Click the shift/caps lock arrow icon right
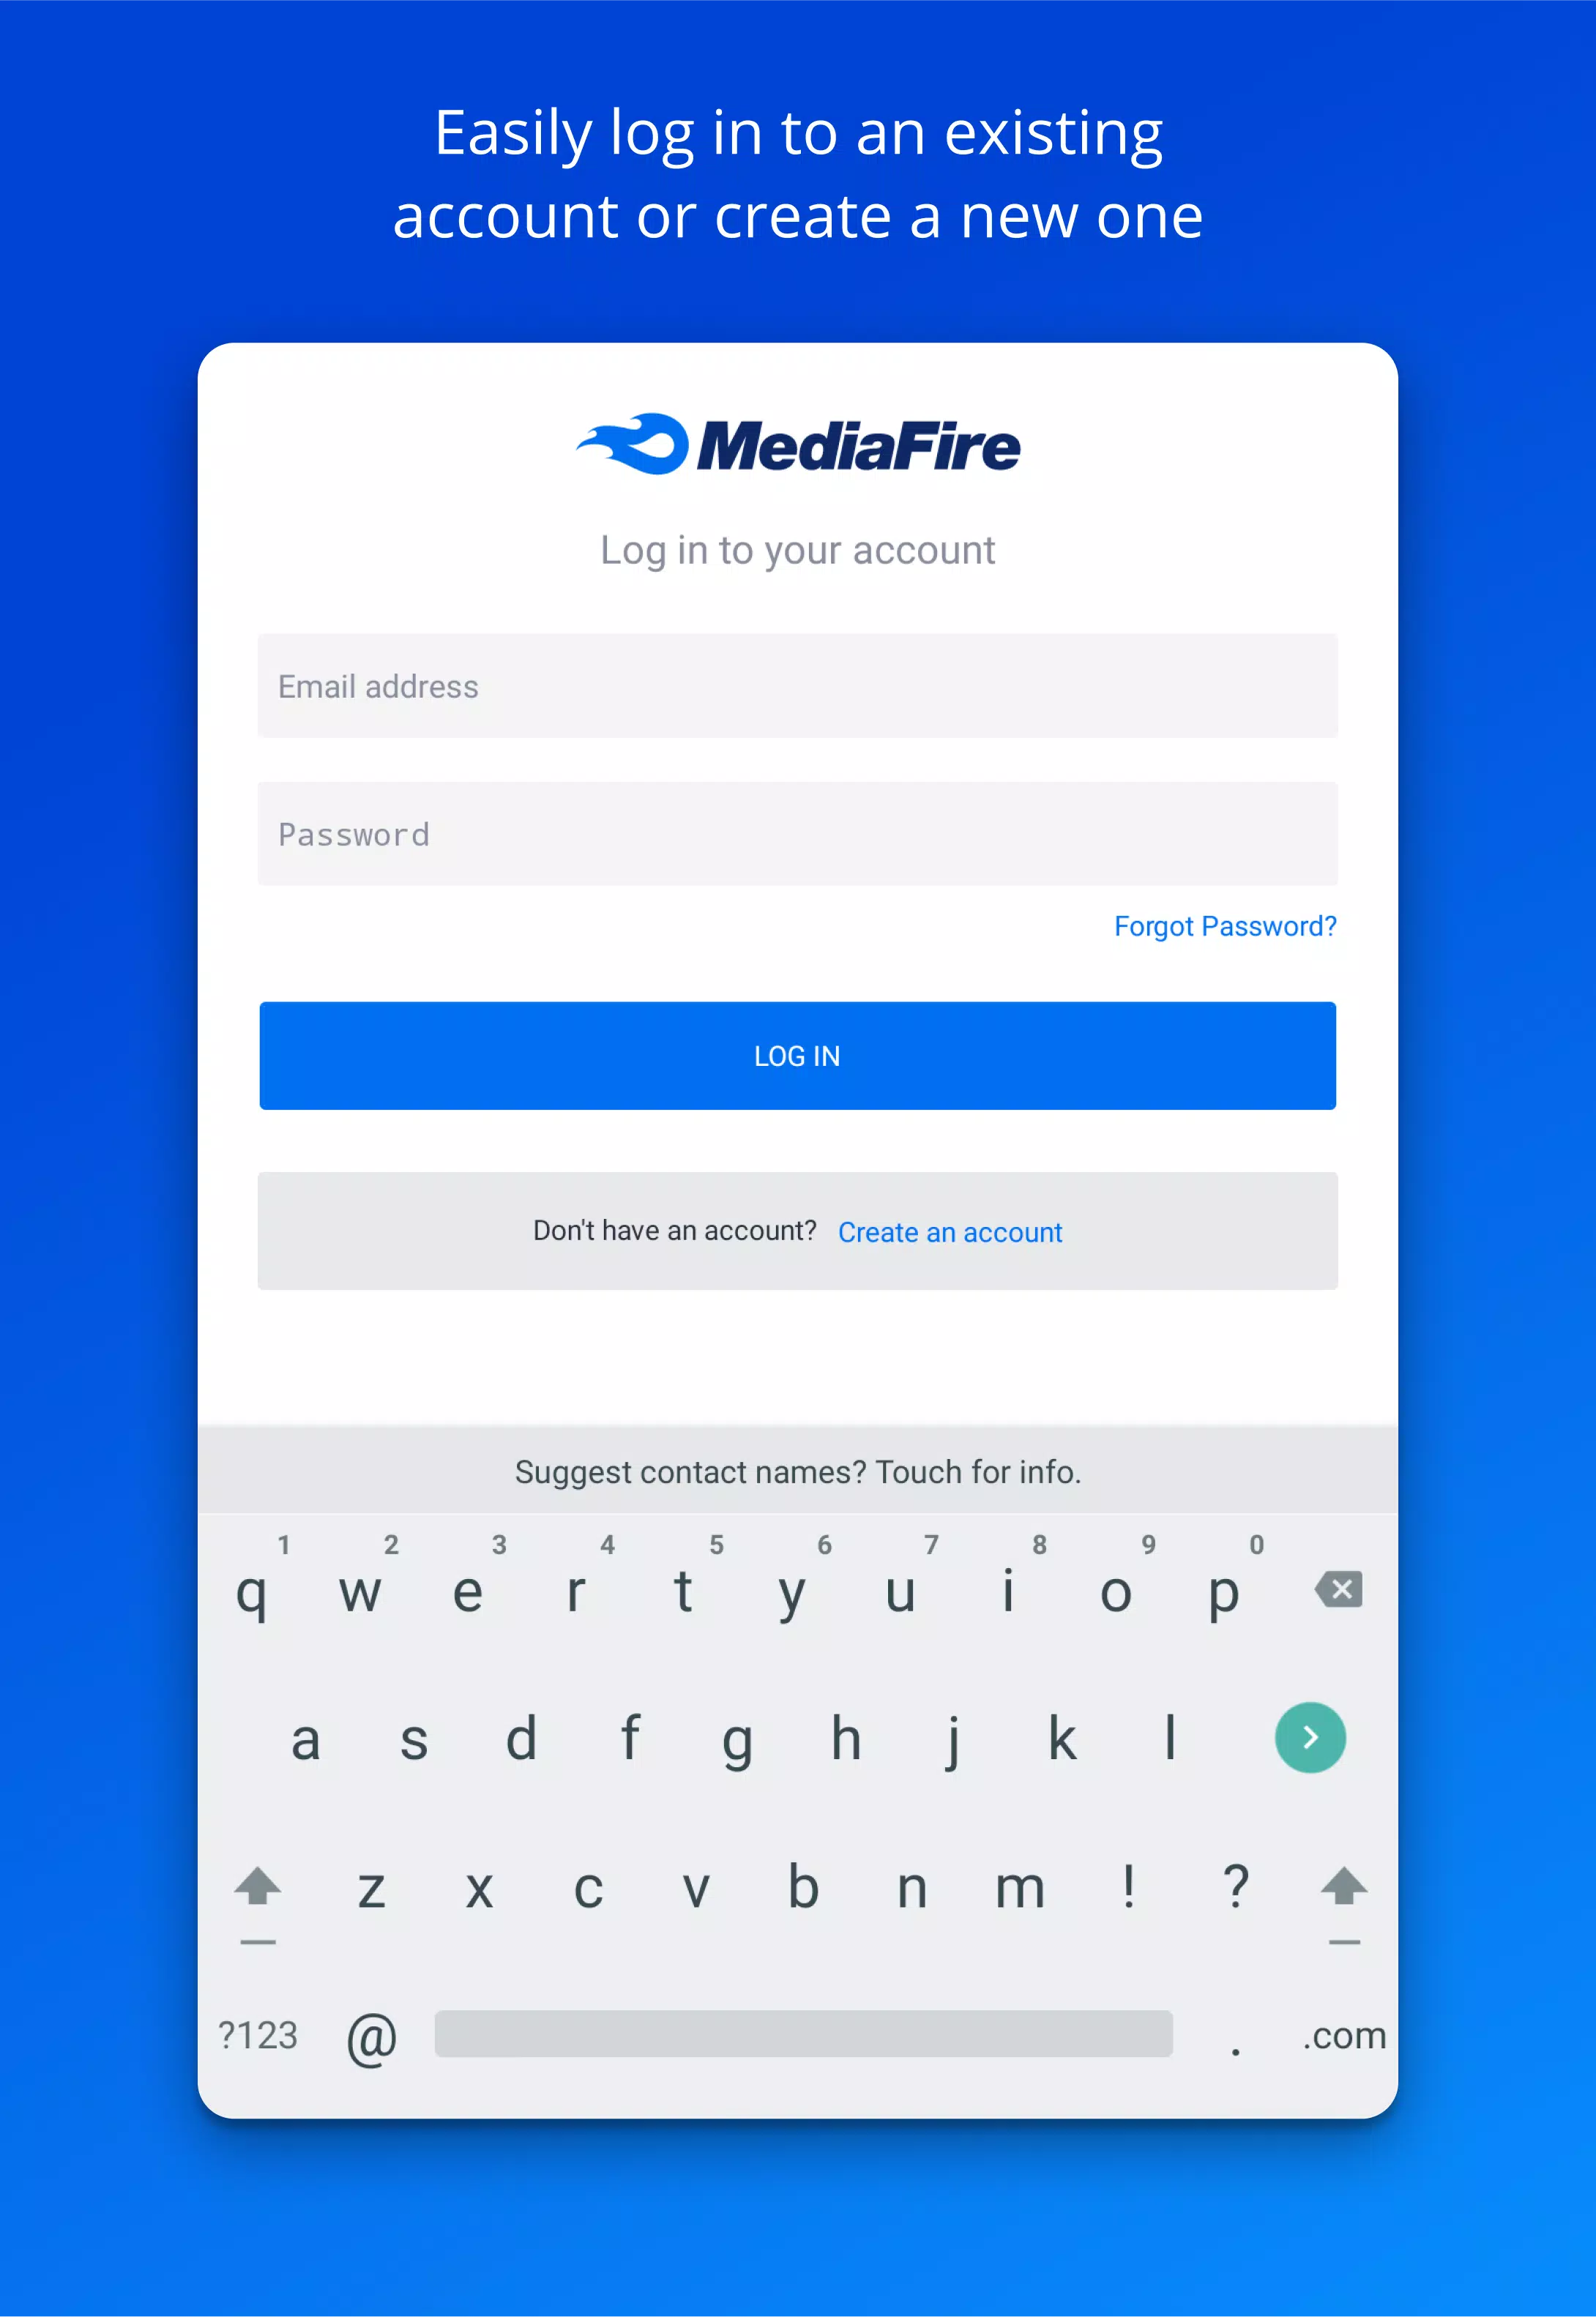Screen dimensions: 1596x2317 [1343, 1887]
